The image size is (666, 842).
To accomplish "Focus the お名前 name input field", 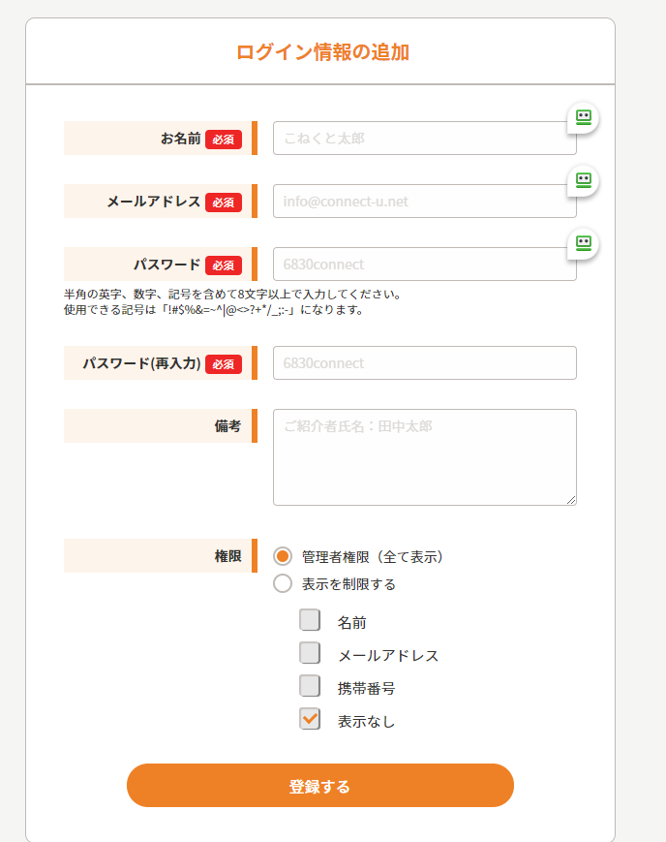I will click(424, 139).
